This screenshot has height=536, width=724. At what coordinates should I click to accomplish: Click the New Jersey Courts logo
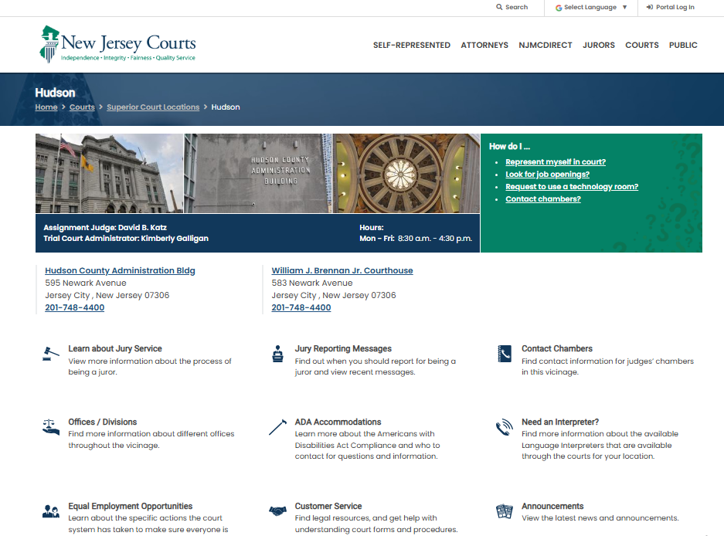coord(118,45)
